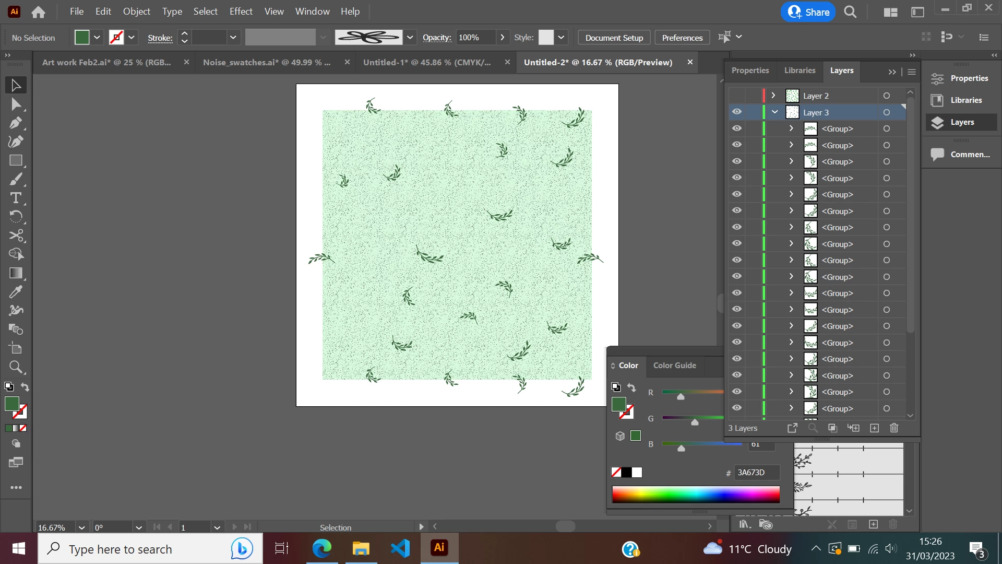Switch to the Noise_swatches.ai document tab
The width and height of the screenshot is (1002, 564).
(x=267, y=62)
